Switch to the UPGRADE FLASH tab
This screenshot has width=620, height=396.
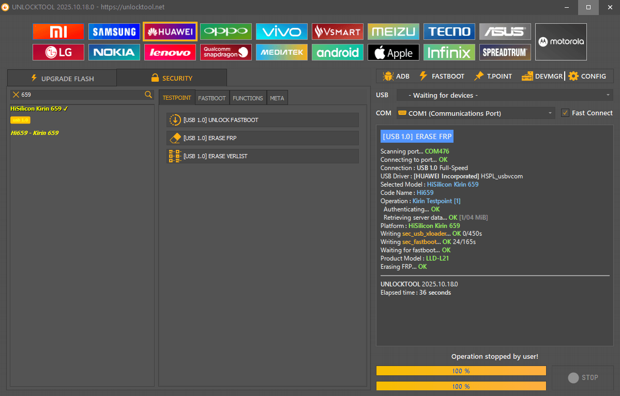(62, 79)
